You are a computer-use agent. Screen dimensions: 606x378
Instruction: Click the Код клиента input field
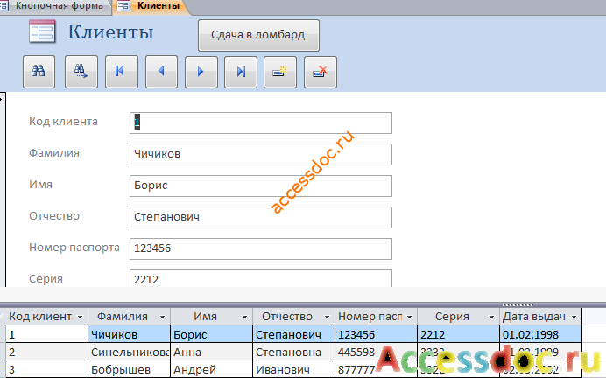pyautogui.click(x=261, y=122)
